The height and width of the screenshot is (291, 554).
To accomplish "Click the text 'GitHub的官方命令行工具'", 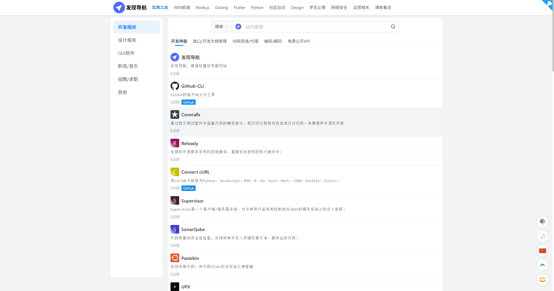I will (x=192, y=95).
